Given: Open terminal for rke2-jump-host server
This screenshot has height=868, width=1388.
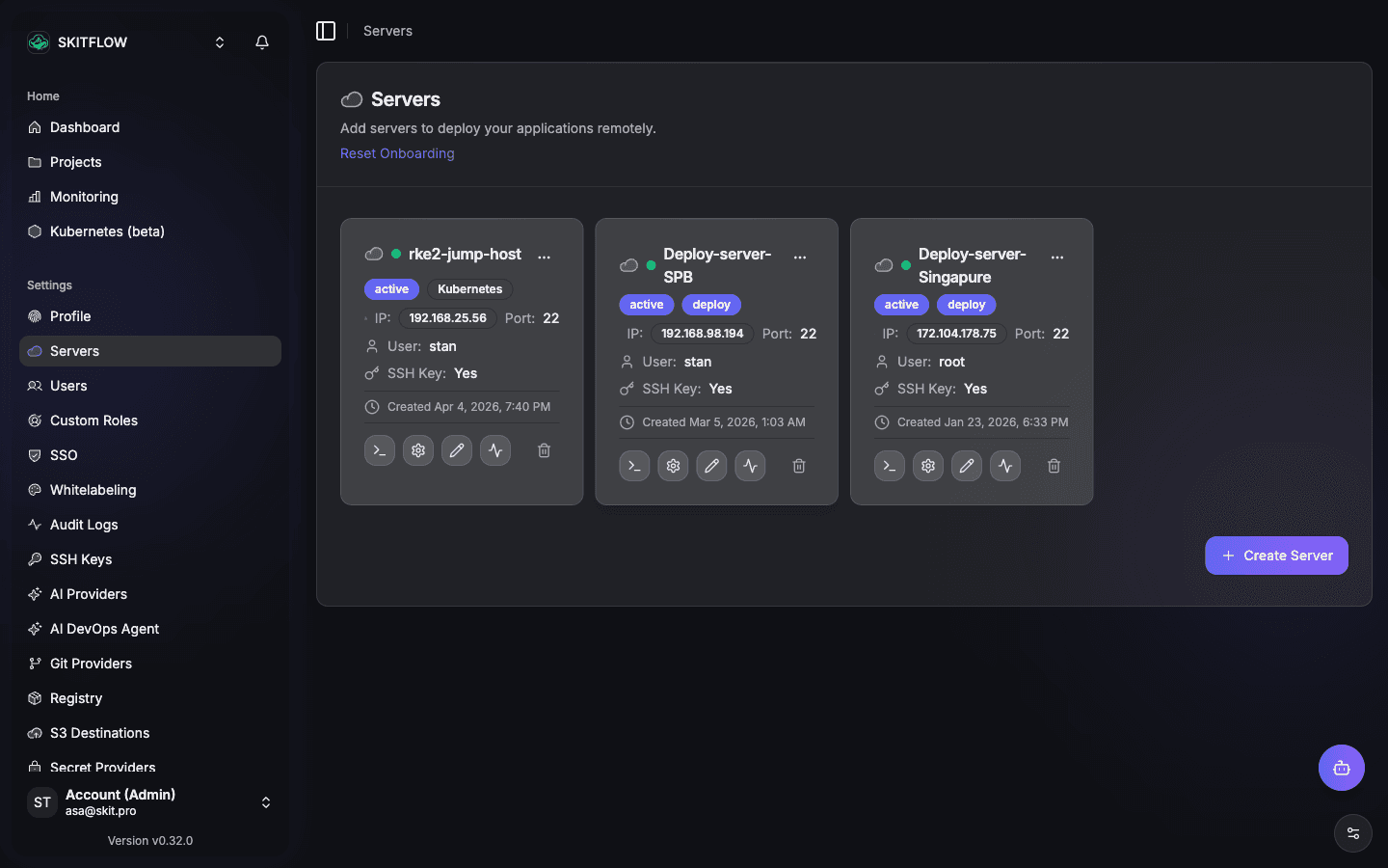Looking at the screenshot, I should pyautogui.click(x=380, y=450).
